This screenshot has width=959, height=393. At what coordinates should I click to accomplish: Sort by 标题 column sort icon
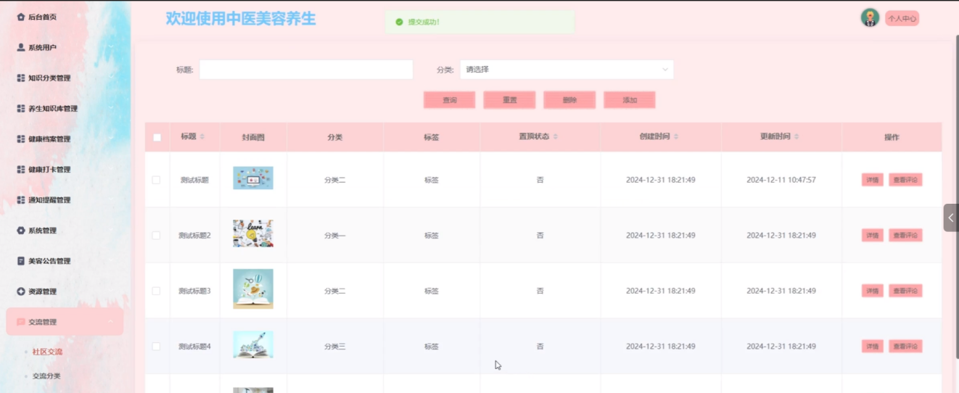[202, 137]
